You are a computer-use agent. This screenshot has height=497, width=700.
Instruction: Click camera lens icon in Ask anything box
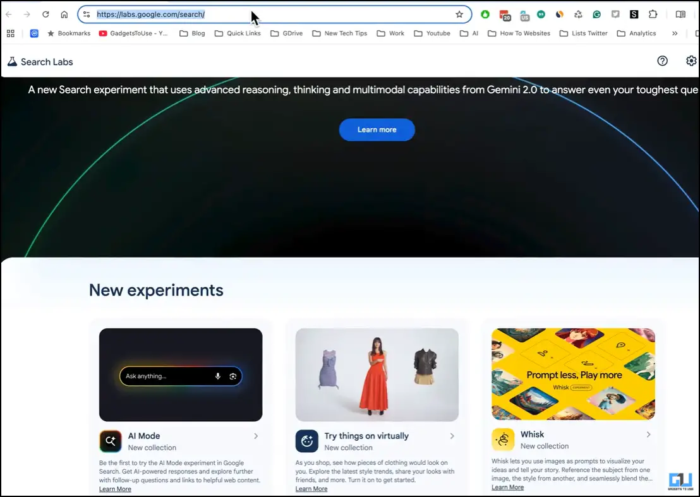(233, 376)
